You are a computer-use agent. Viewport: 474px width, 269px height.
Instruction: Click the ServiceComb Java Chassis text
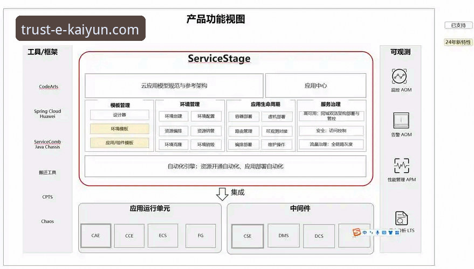click(x=47, y=144)
